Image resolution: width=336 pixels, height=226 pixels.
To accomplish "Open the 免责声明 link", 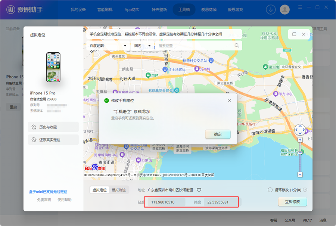I will (44, 199).
